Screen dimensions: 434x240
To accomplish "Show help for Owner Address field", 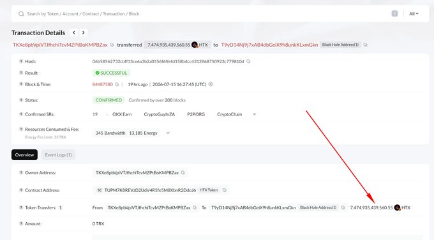I will point(21,172).
